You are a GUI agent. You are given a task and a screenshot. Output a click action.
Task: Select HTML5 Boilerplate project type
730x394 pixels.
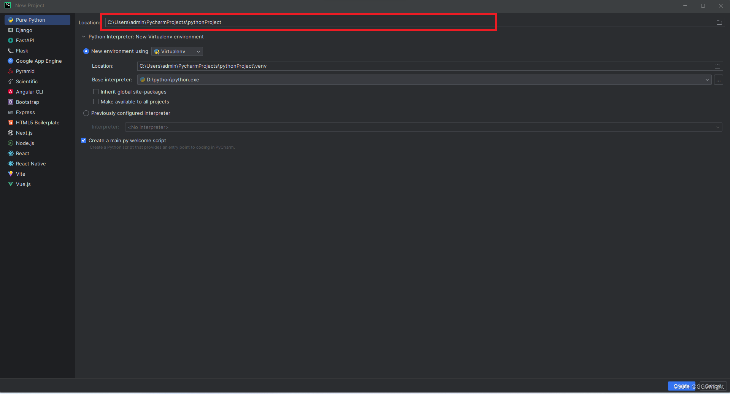coord(37,123)
